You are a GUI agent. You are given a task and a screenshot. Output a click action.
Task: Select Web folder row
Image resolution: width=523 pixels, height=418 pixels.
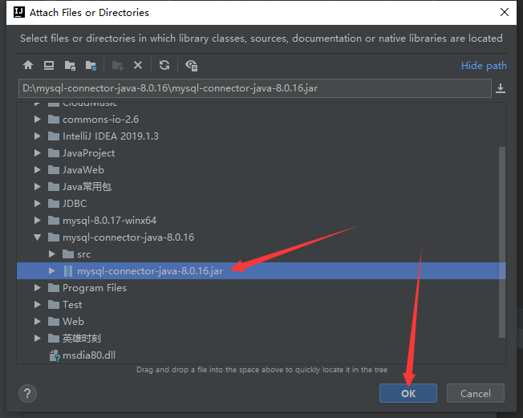click(261, 321)
